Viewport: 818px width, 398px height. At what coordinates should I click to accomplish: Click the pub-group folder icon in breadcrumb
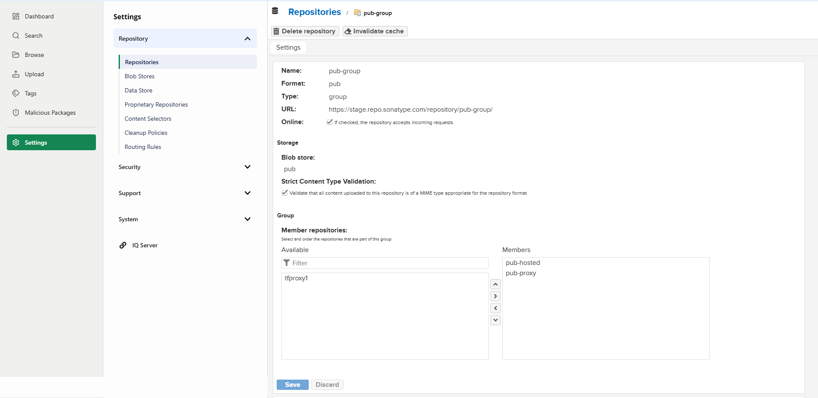click(357, 13)
